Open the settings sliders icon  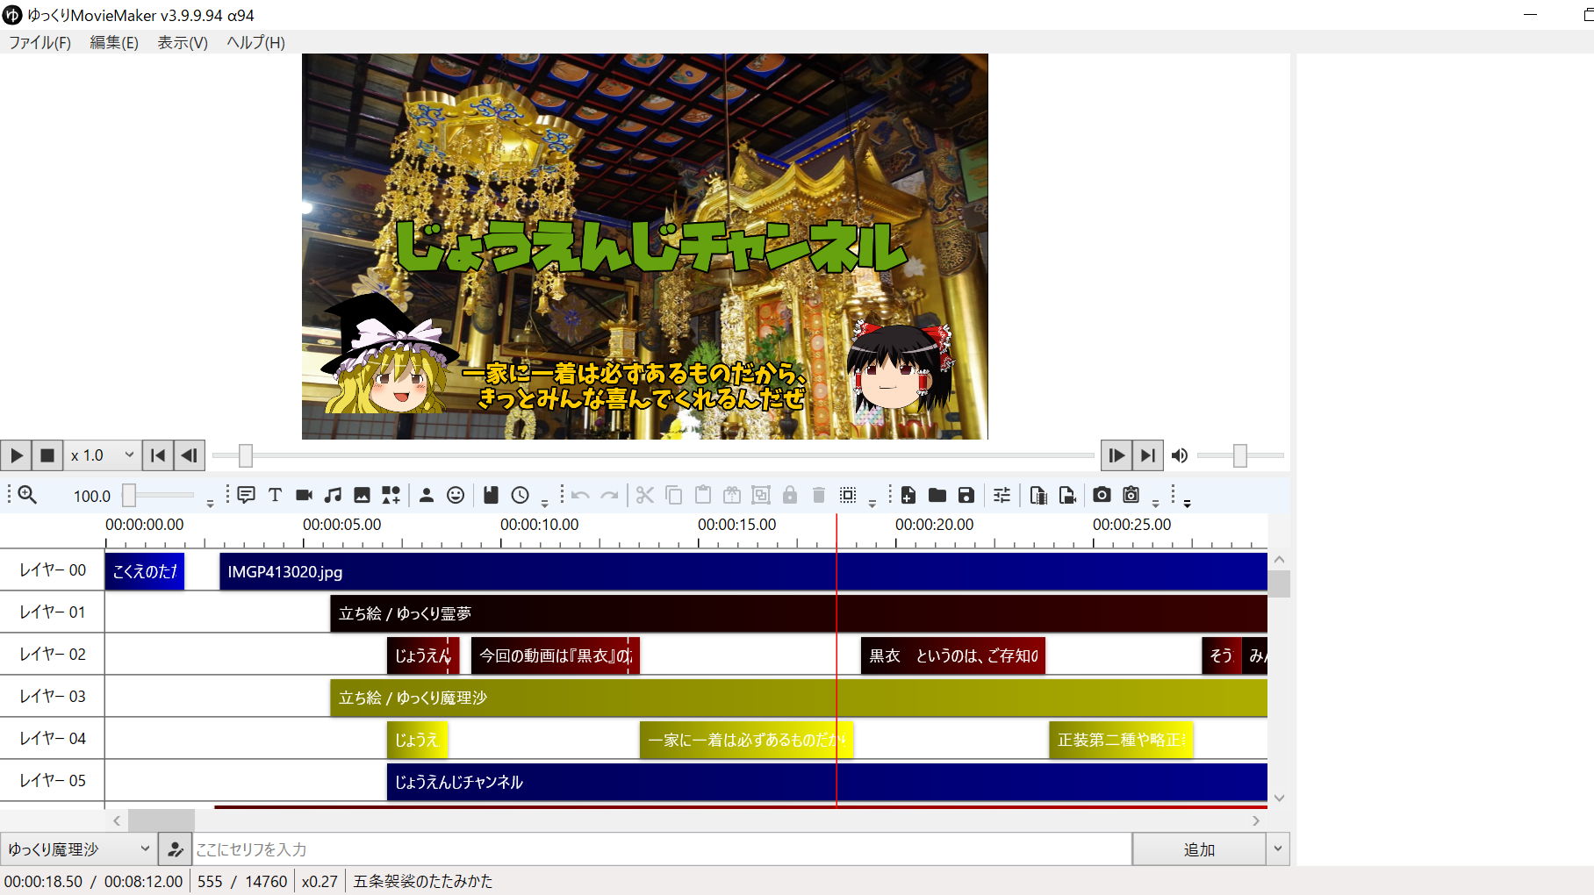coord(1002,495)
